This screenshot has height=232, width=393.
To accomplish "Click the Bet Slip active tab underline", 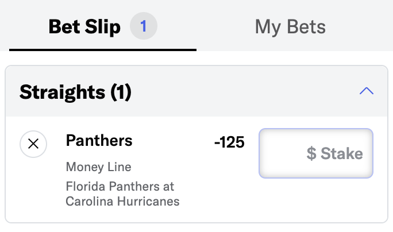I will click(103, 49).
